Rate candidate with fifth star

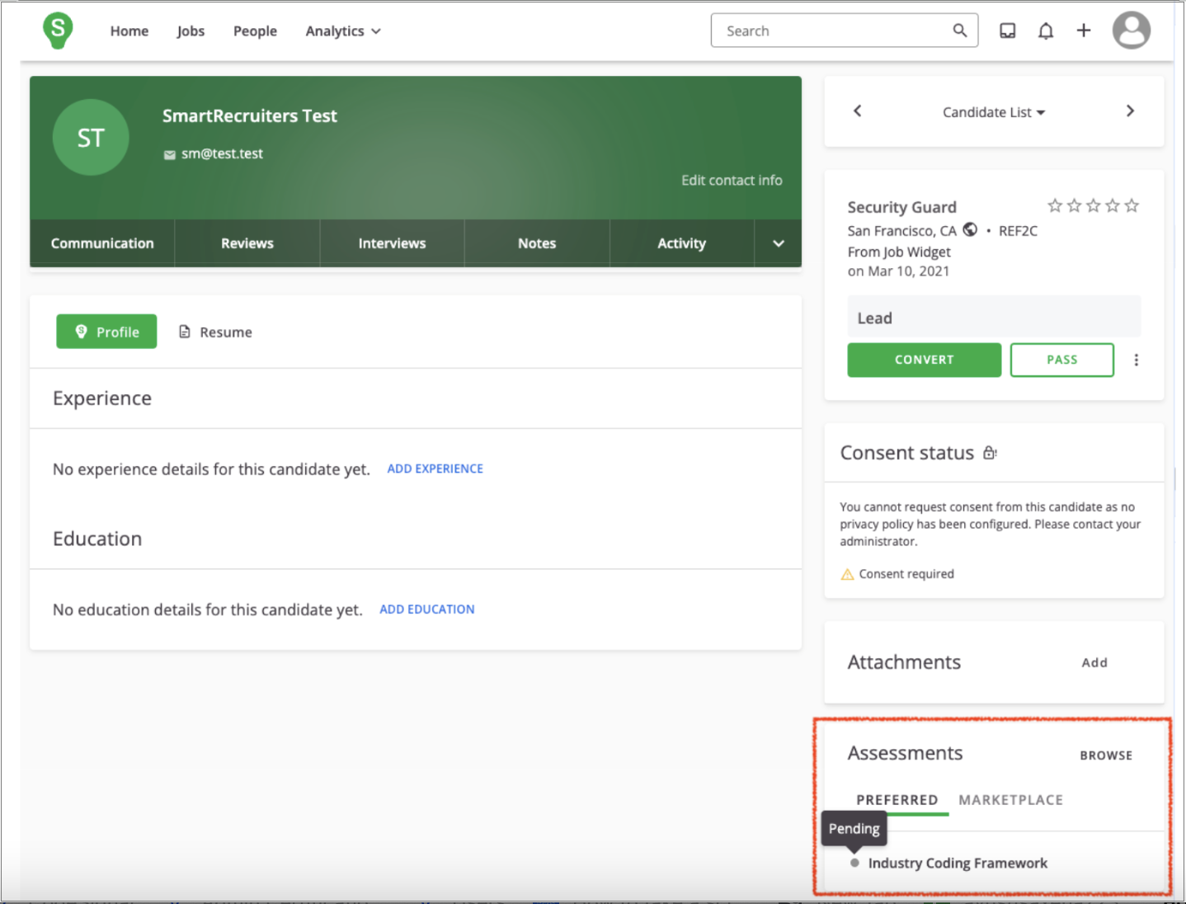coord(1132,205)
